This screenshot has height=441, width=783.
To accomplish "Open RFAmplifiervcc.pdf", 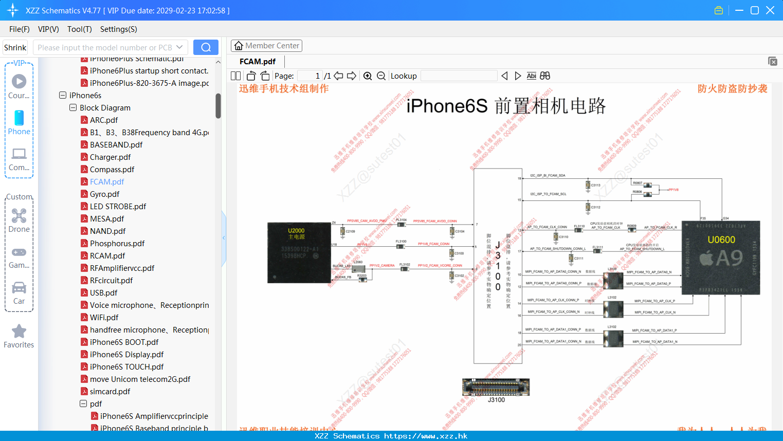I will [x=122, y=268].
